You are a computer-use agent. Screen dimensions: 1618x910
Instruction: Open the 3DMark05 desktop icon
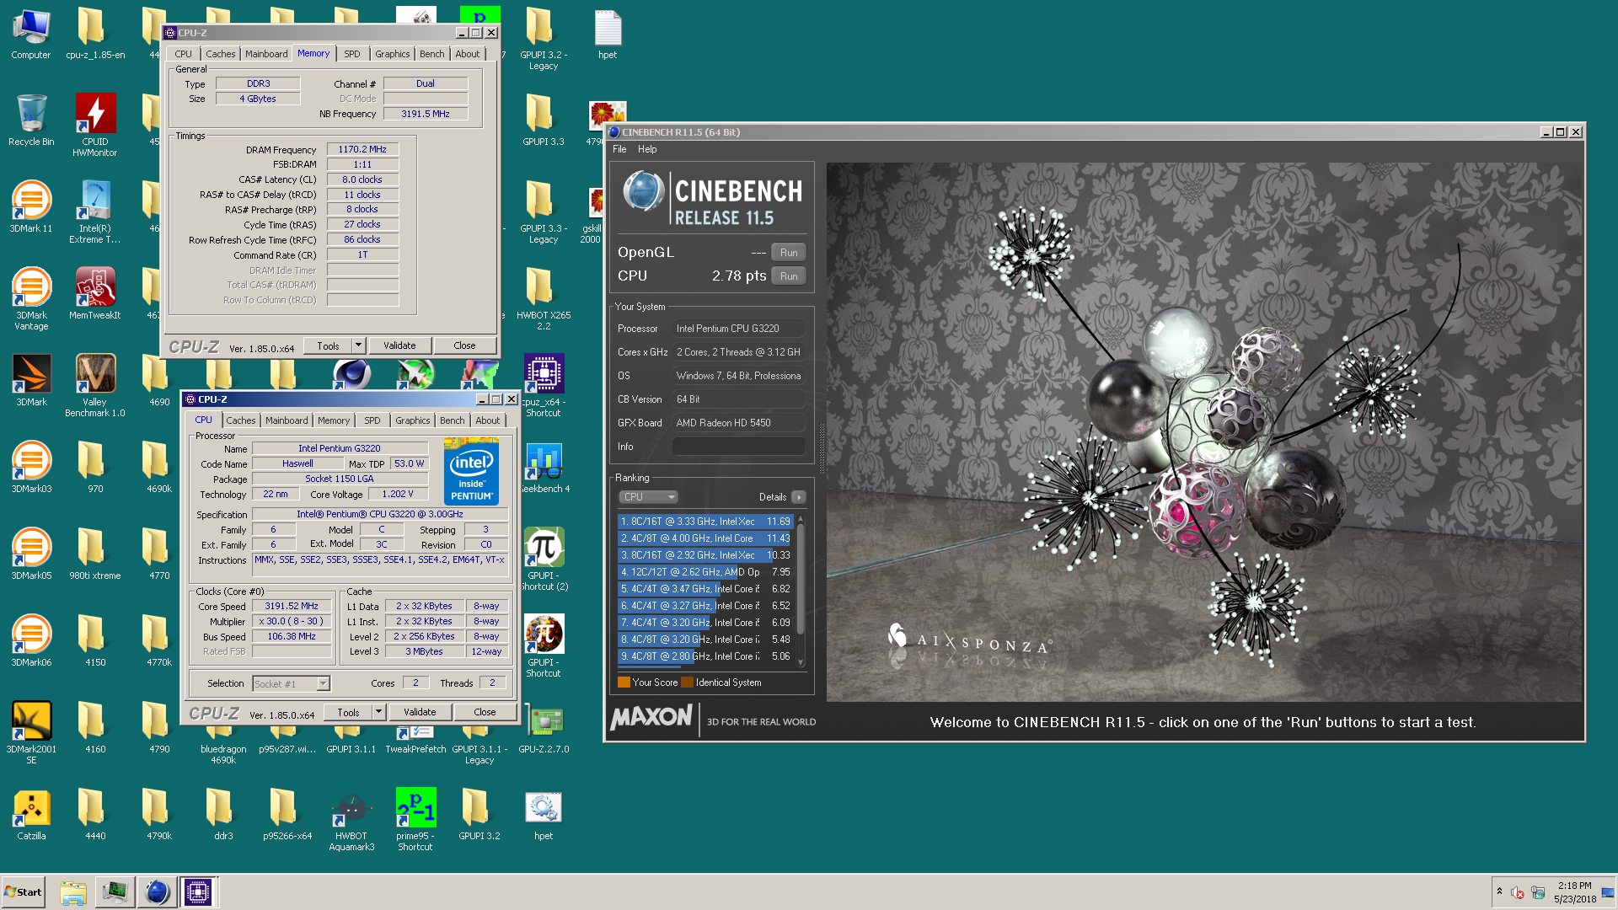click(31, 554)
